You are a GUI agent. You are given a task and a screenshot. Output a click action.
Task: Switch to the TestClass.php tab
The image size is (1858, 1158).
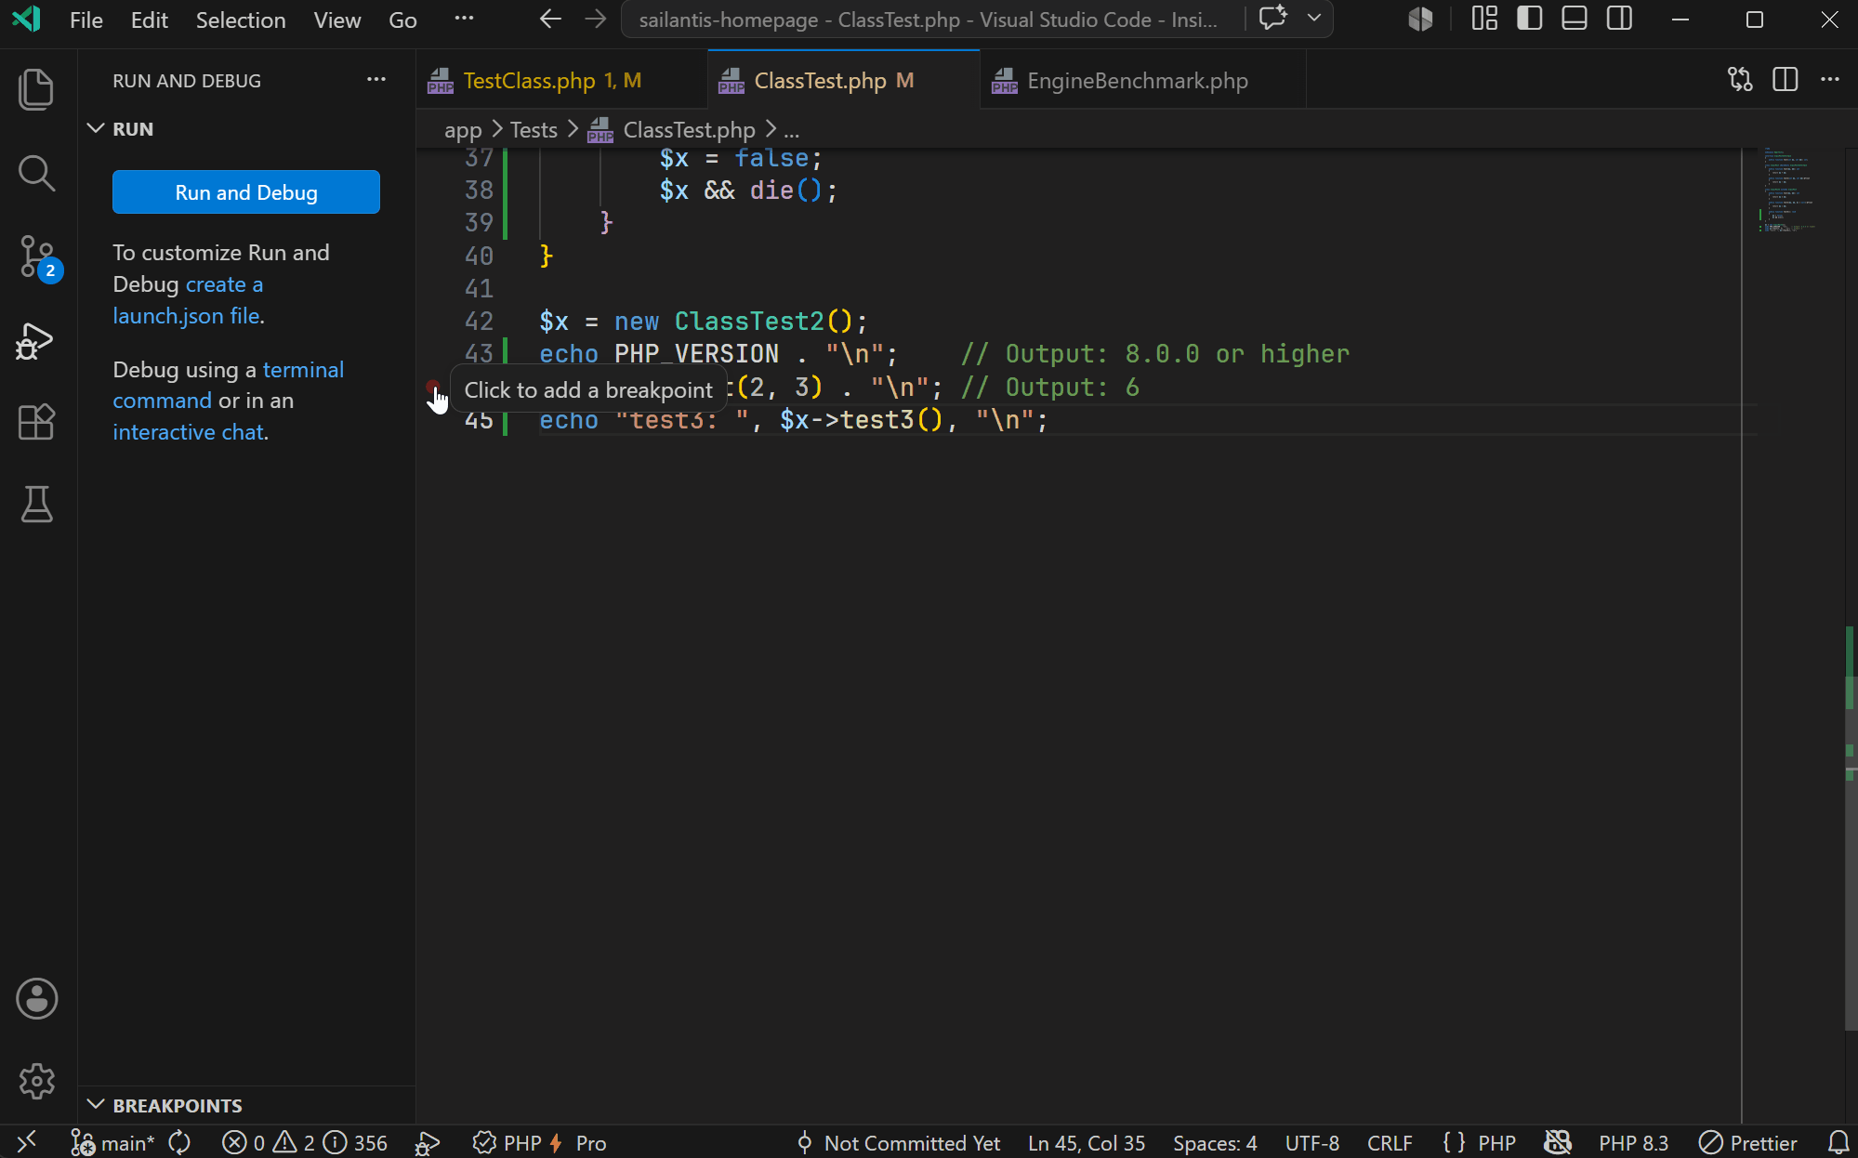[561, 81]
